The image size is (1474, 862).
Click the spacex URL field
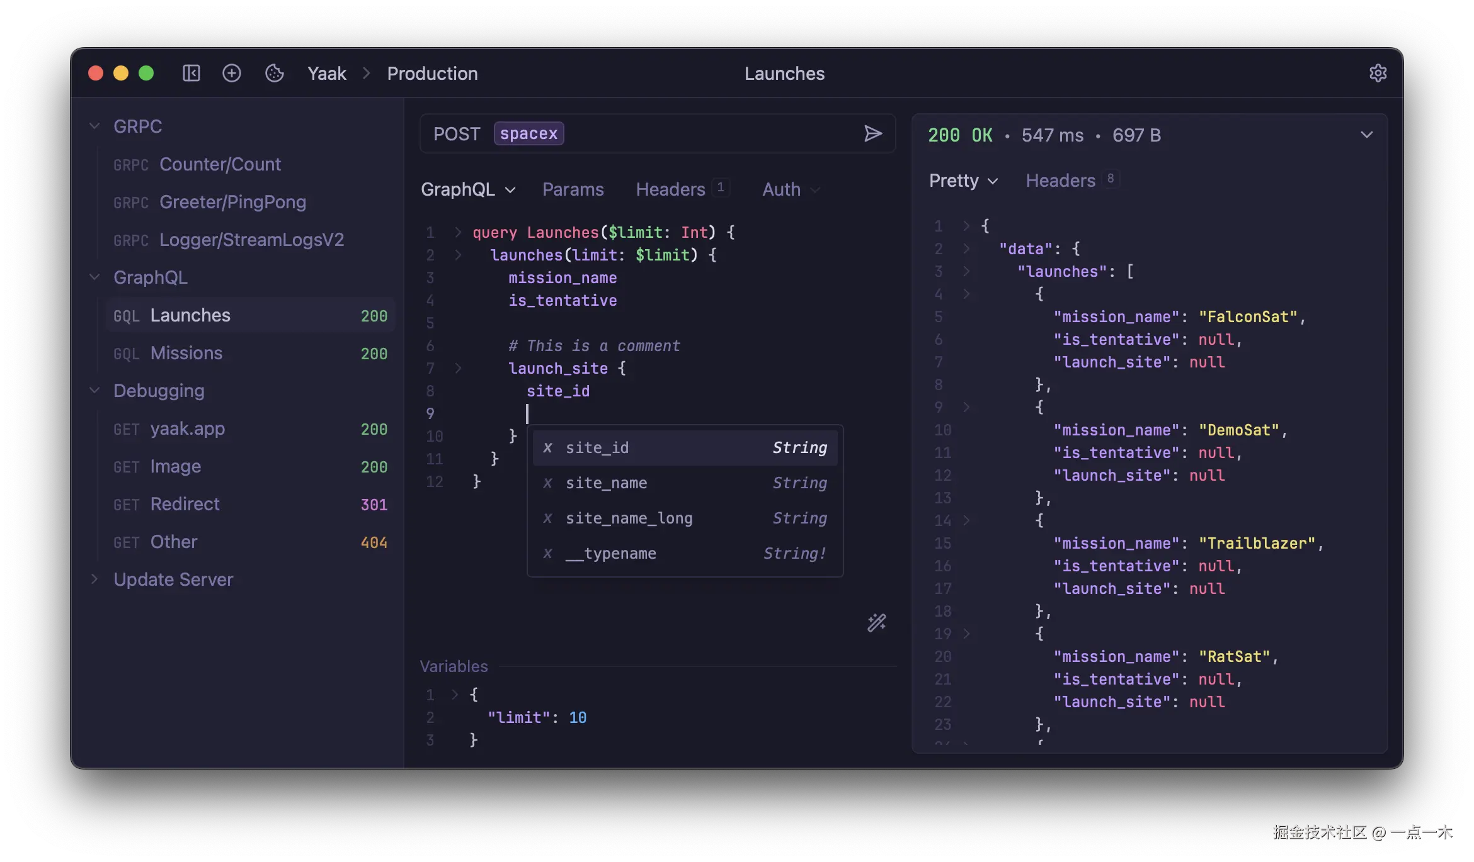click(x=528, y=133)
